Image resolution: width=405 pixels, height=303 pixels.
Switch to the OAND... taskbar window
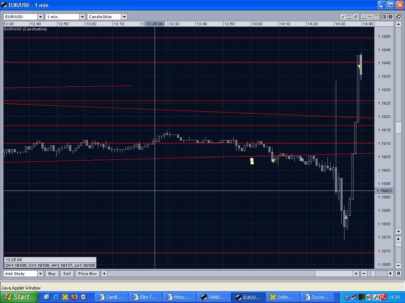214,297
